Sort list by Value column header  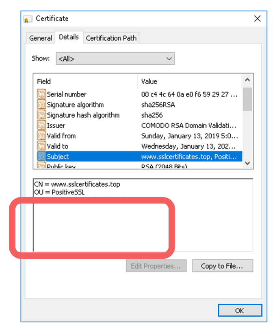click(x=189, y=81)
